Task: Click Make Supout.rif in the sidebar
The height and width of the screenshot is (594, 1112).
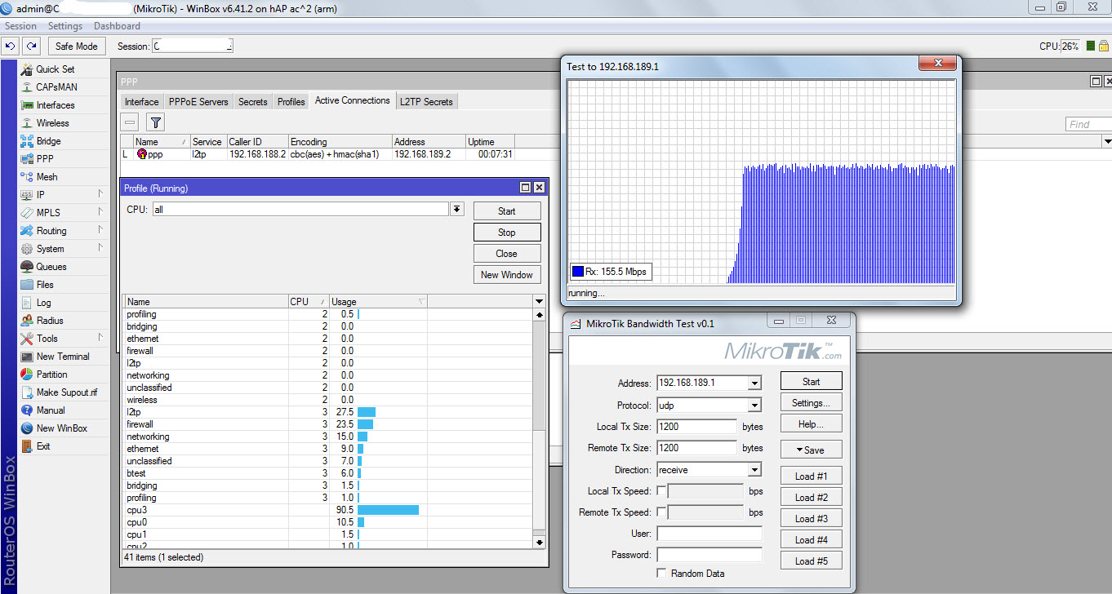Action: 67,392
